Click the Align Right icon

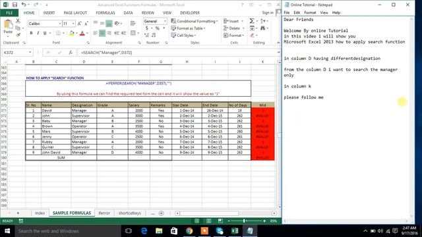pos(109,33)
